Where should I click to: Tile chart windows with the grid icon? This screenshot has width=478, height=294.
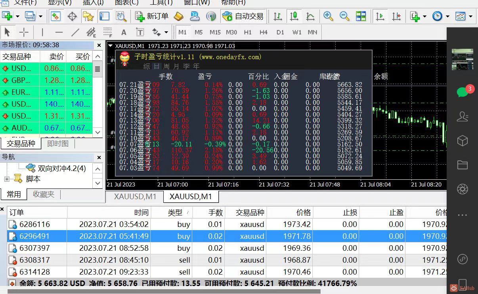[361, 16]
